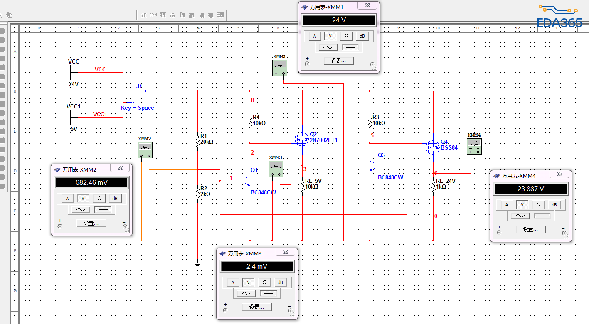Viewport: 589px width, 324px height.
Task: Click the SRC toolbar icon
Action: point(144,15)
